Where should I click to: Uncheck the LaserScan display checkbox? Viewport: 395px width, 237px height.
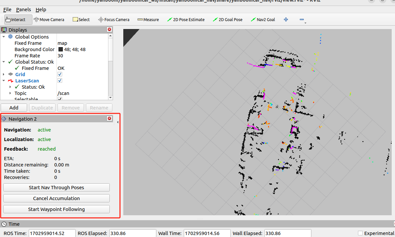(60, 80)
